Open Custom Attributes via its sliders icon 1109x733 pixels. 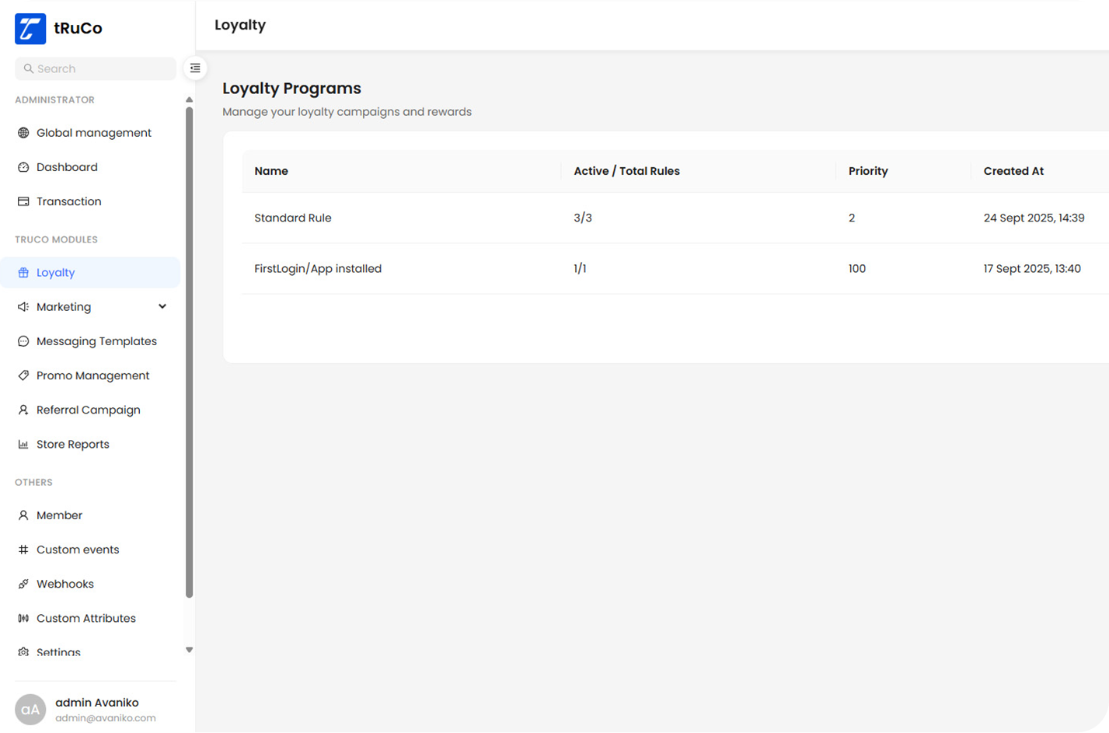click(x=23, y=618)
